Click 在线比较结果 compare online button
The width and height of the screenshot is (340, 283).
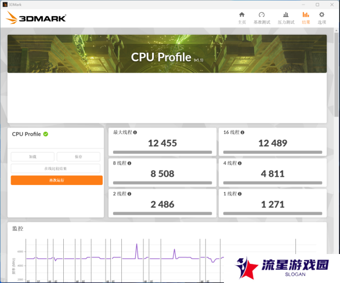(x=56, y=168)
